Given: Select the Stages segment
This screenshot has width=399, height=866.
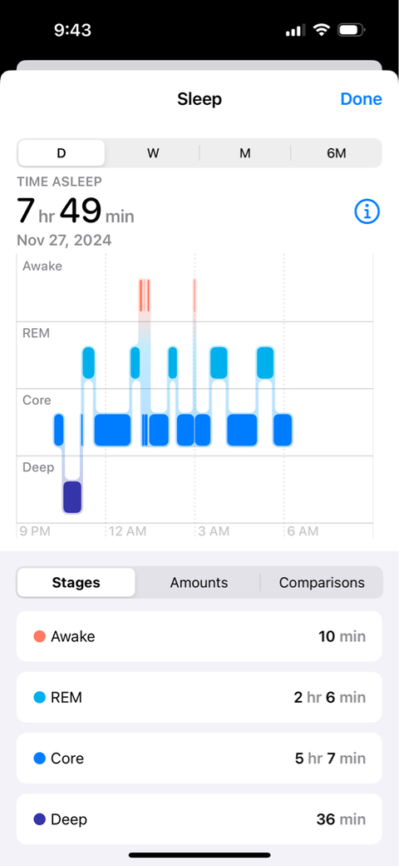Looking at the screenshot, I should [x=76, y=582].
